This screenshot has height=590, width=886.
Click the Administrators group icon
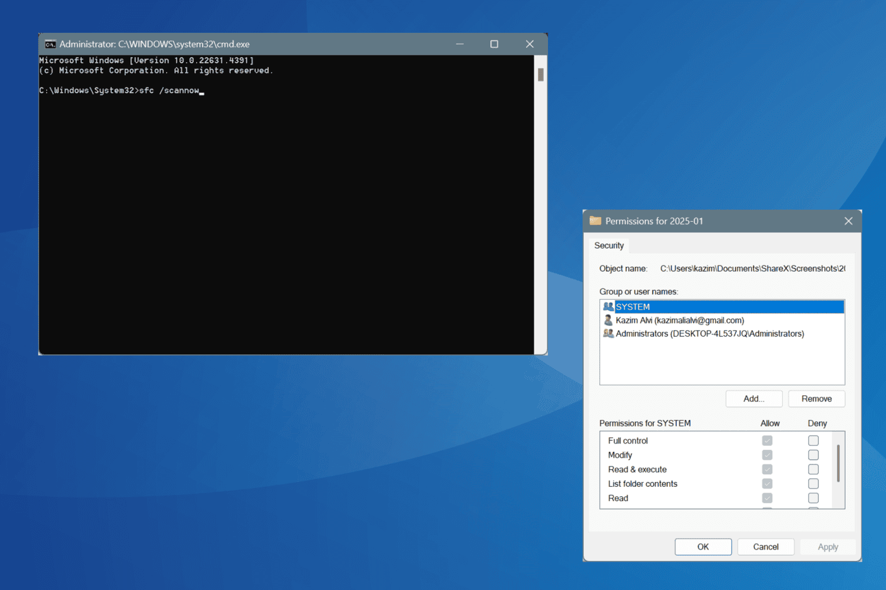[x=608, y=333]
